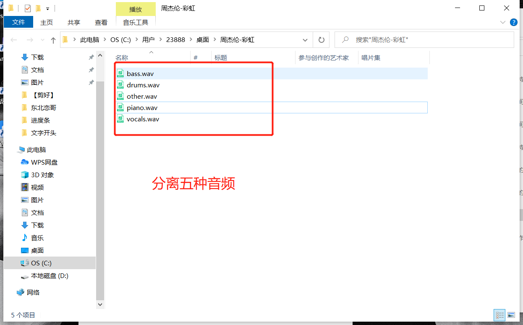The width and height of the screenshot is (523, 325).
Task: Refresh the current folder view
Action: (x=322, y=40)
